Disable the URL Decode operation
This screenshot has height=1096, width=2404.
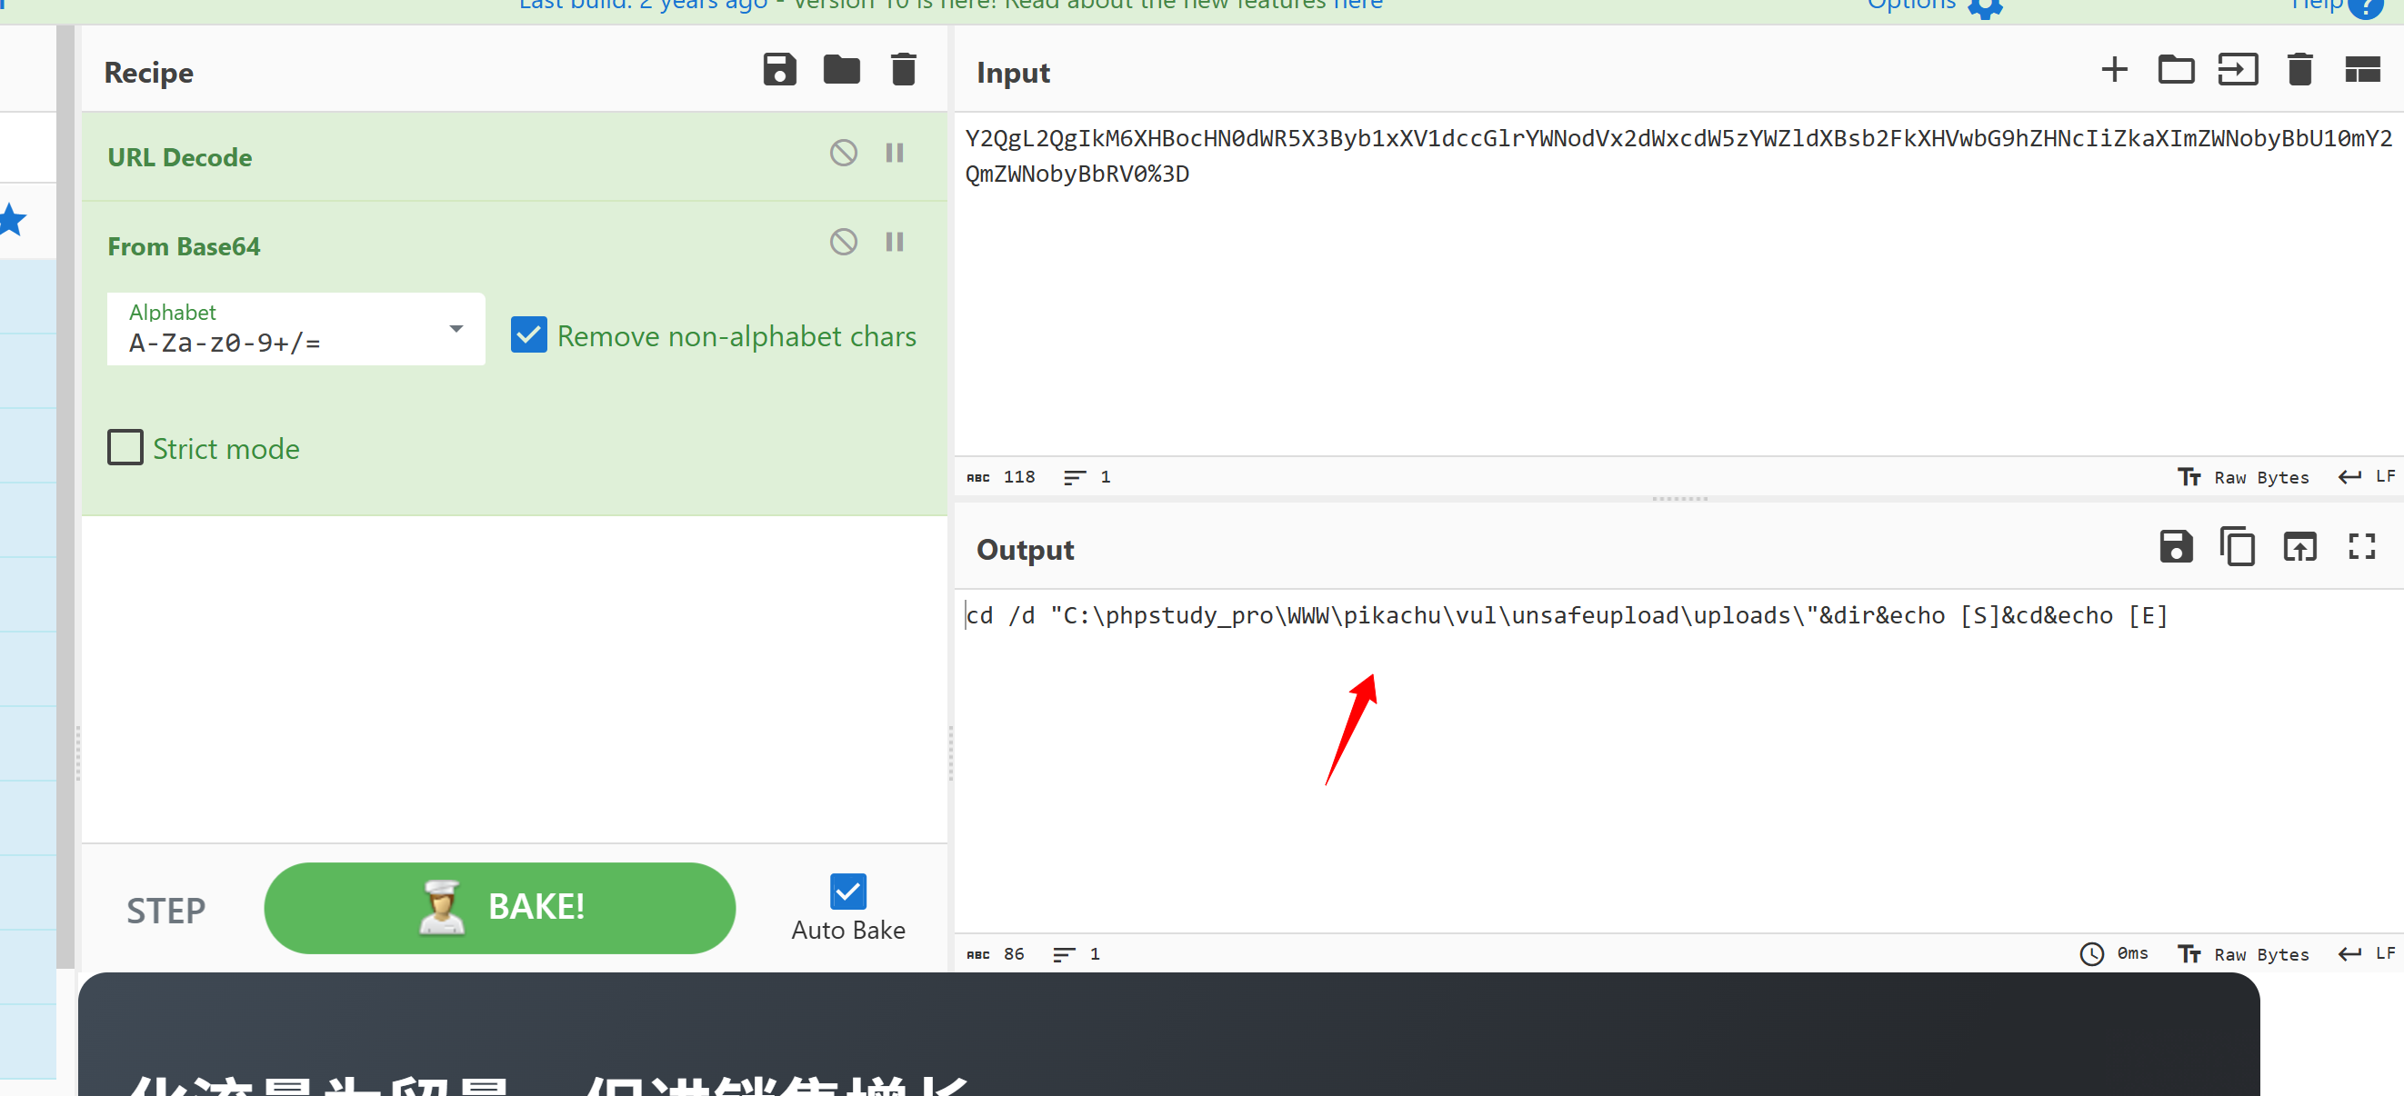(843, 153)
